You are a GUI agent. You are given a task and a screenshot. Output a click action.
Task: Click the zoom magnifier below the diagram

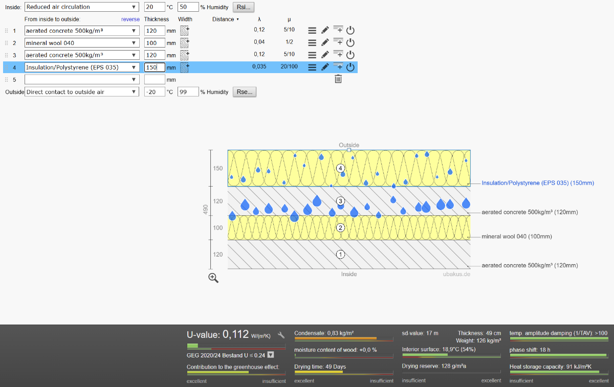pyautogui.click(x=213, y=278)
